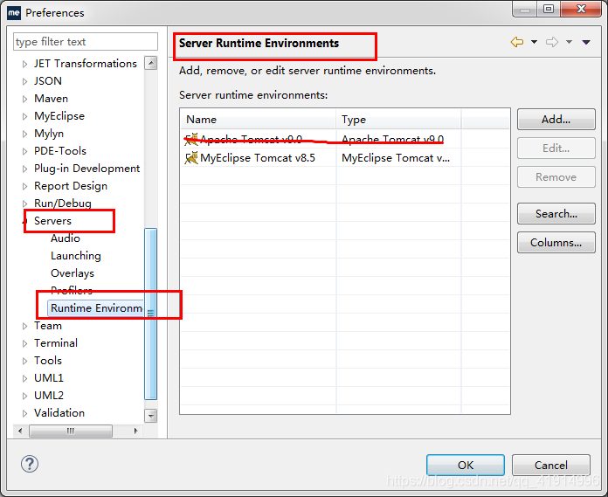Expand the Maven tree node

tap(24, 99)
